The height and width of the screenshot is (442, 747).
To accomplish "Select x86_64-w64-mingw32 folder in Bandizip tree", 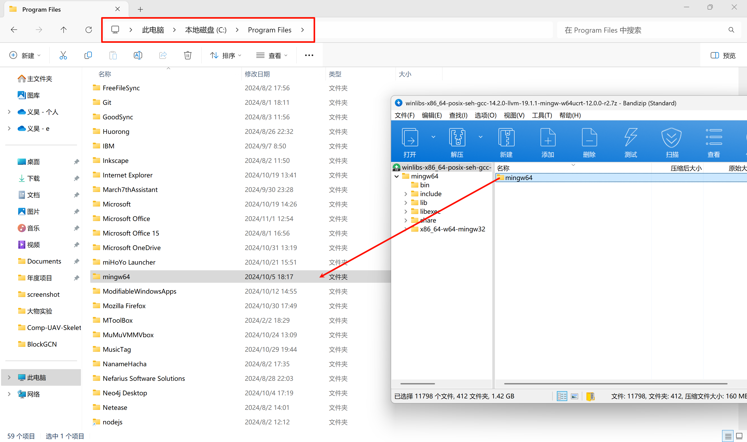I will [448, 229].
